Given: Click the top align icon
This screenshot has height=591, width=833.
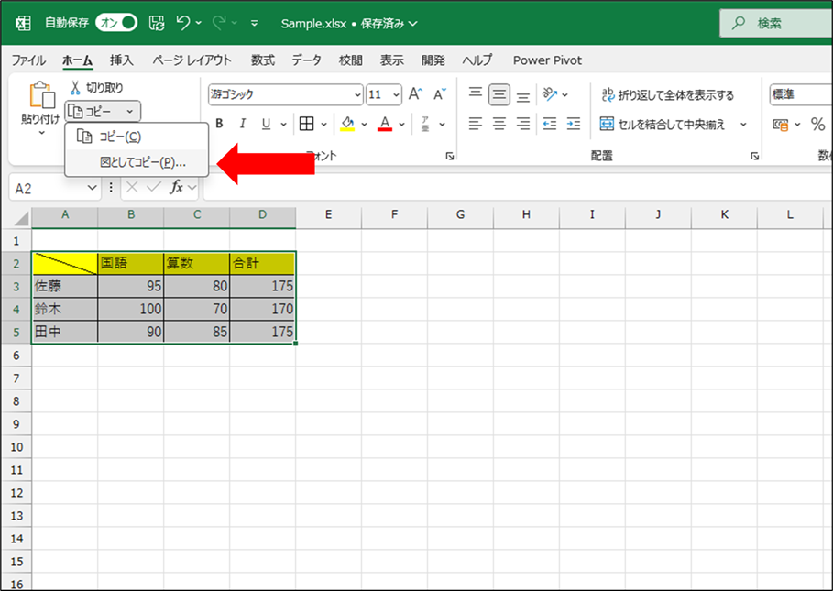Looking at the screenshot, I should point(475,94).
